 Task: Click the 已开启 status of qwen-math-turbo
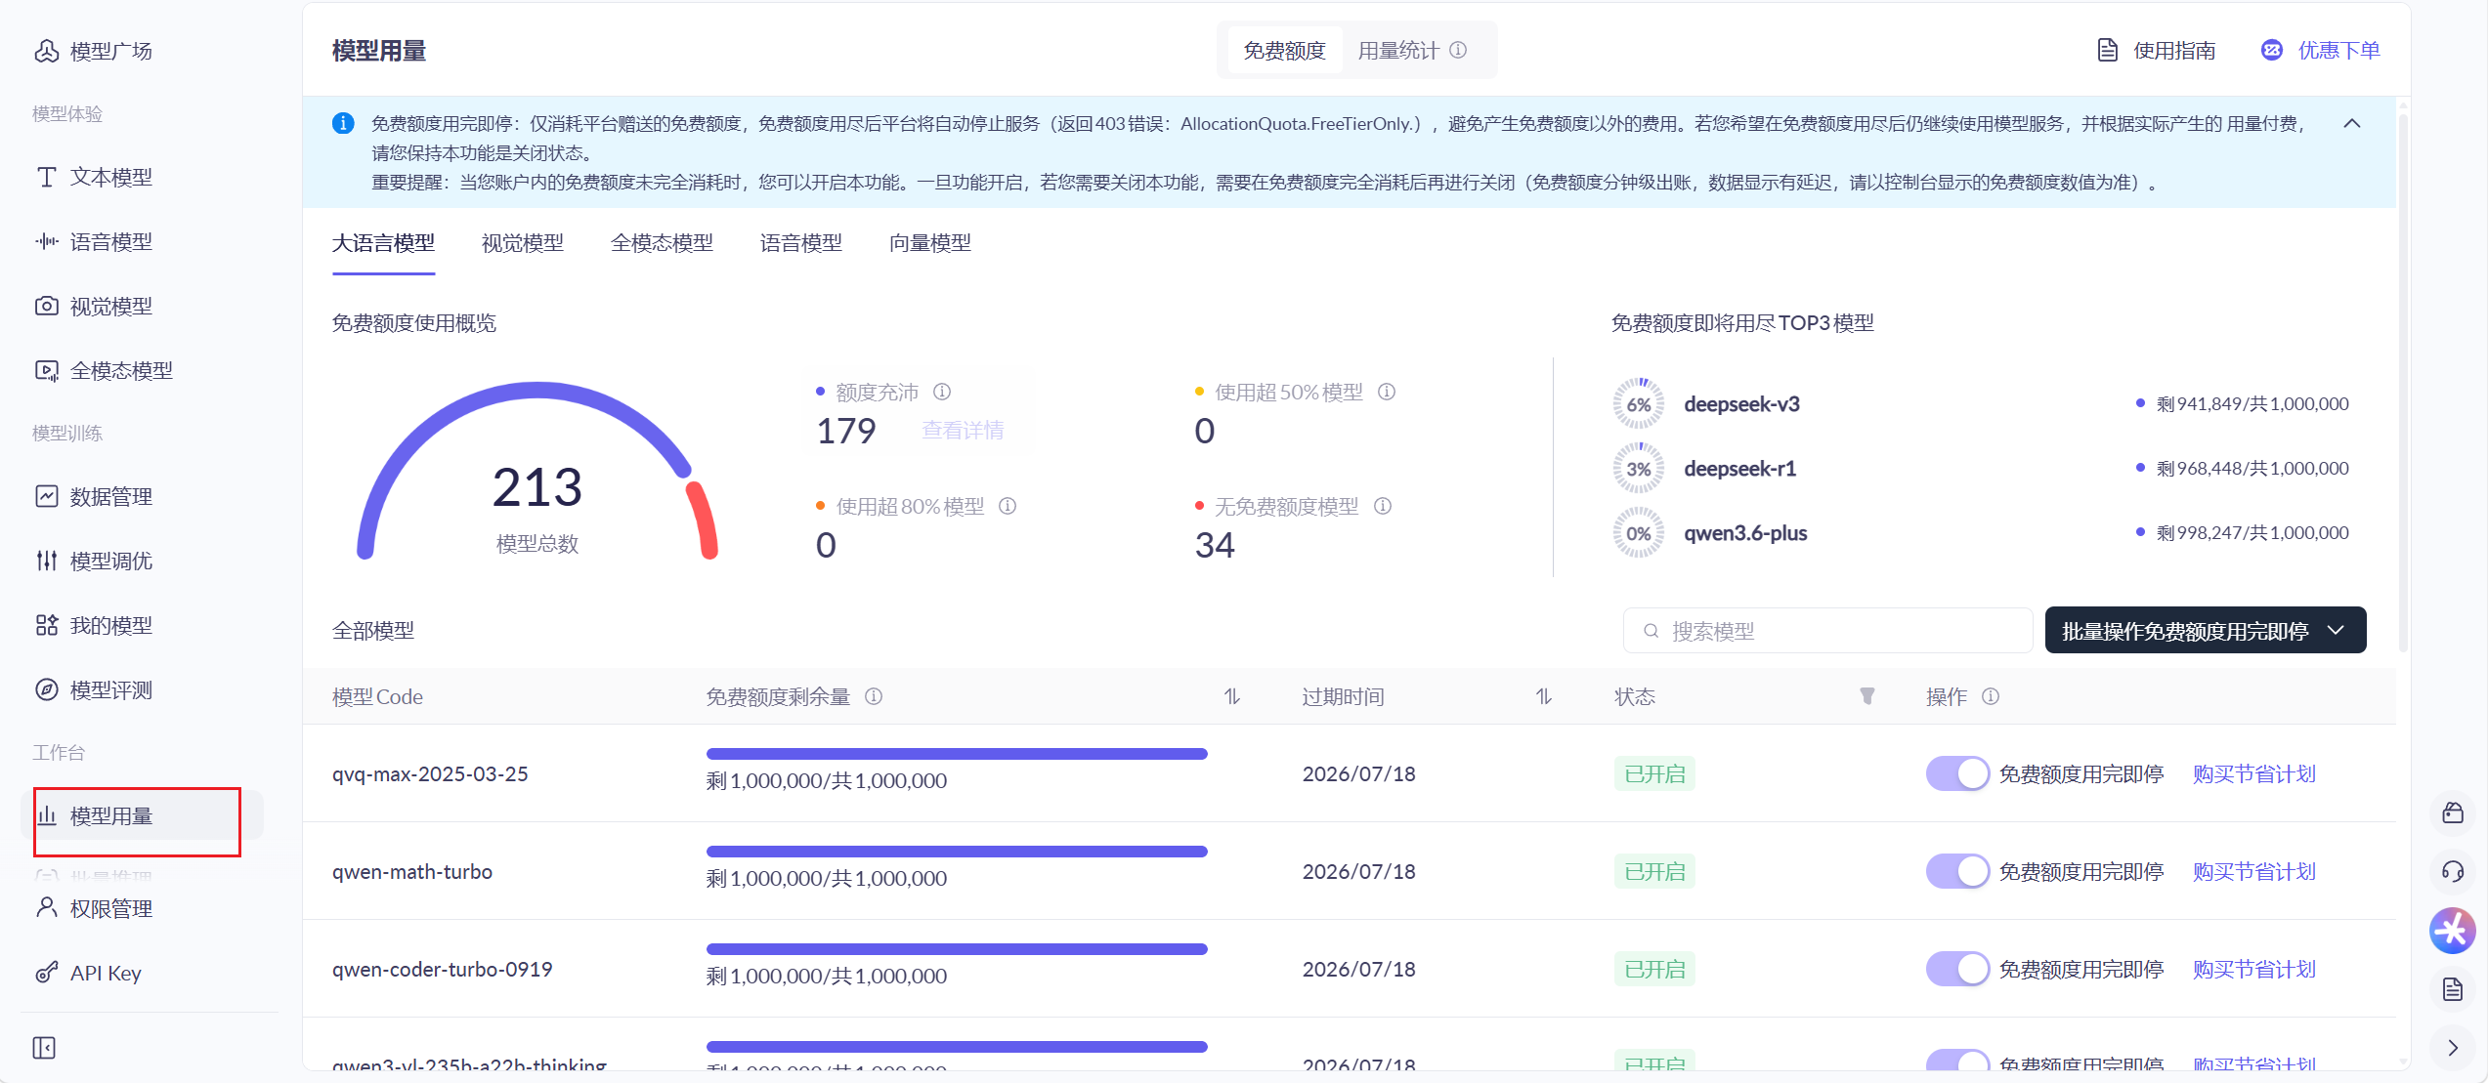(1654, 871)
